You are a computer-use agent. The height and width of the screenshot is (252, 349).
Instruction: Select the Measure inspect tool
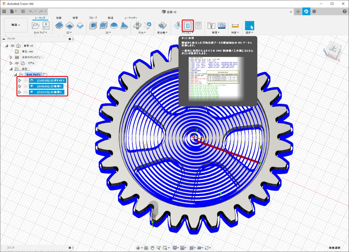pos(235,26)
